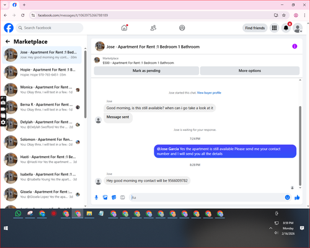This screenshot has width=310, height=248.
Task: Click the voice clip microphone icon
Action: click(96, 198)
